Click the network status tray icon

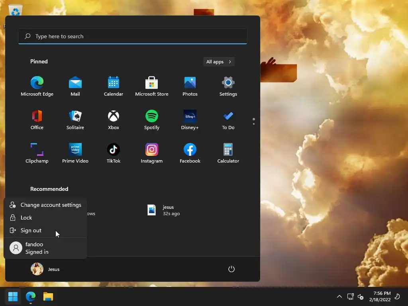coord(350,296)
